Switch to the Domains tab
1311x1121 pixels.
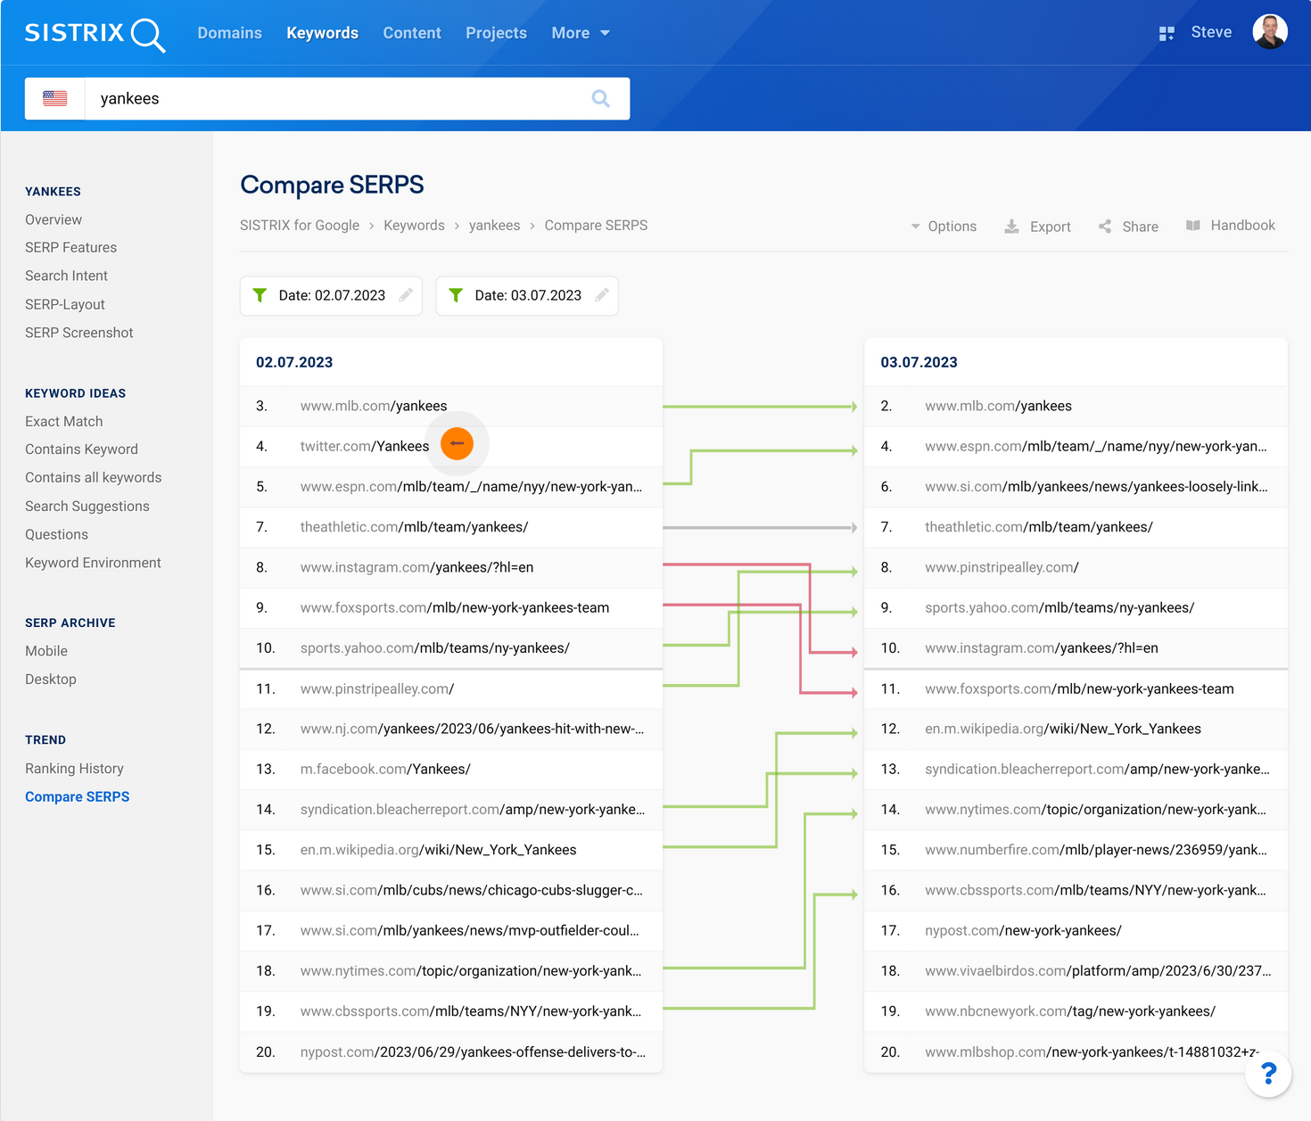(229, 33)
